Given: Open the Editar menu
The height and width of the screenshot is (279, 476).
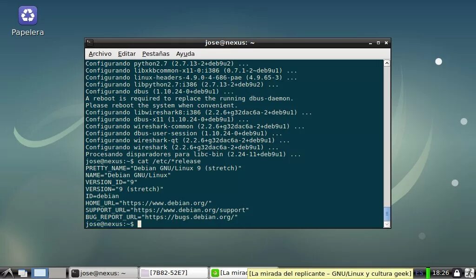Looking at the screenshot, I should pyautogui.click(x=126, y=54).
